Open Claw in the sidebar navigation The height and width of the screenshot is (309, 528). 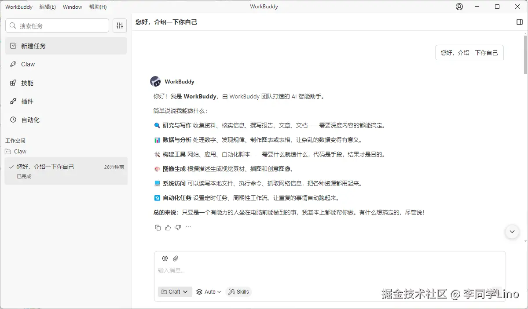[x=66, y=64]
